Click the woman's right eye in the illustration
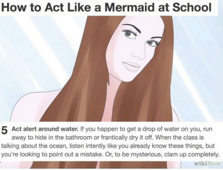 (x=152, y=43)
